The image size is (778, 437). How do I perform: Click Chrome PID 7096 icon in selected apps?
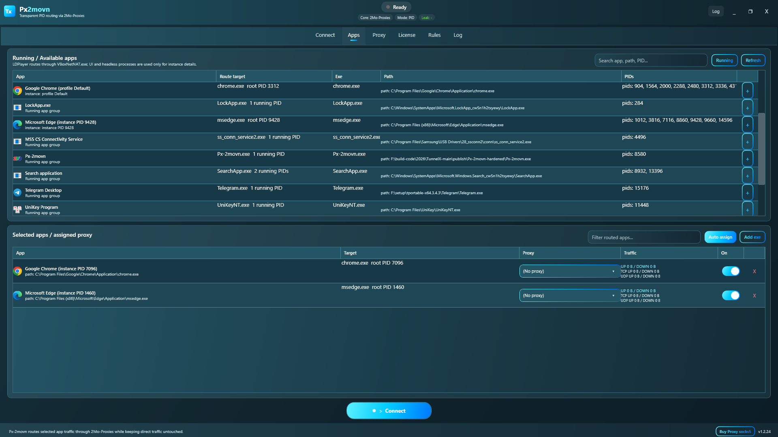pos(17,271)
